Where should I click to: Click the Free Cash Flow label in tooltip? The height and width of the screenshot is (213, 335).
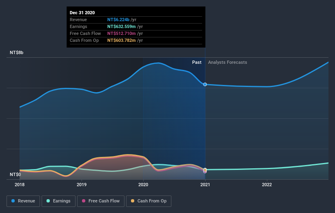[85, 33]
